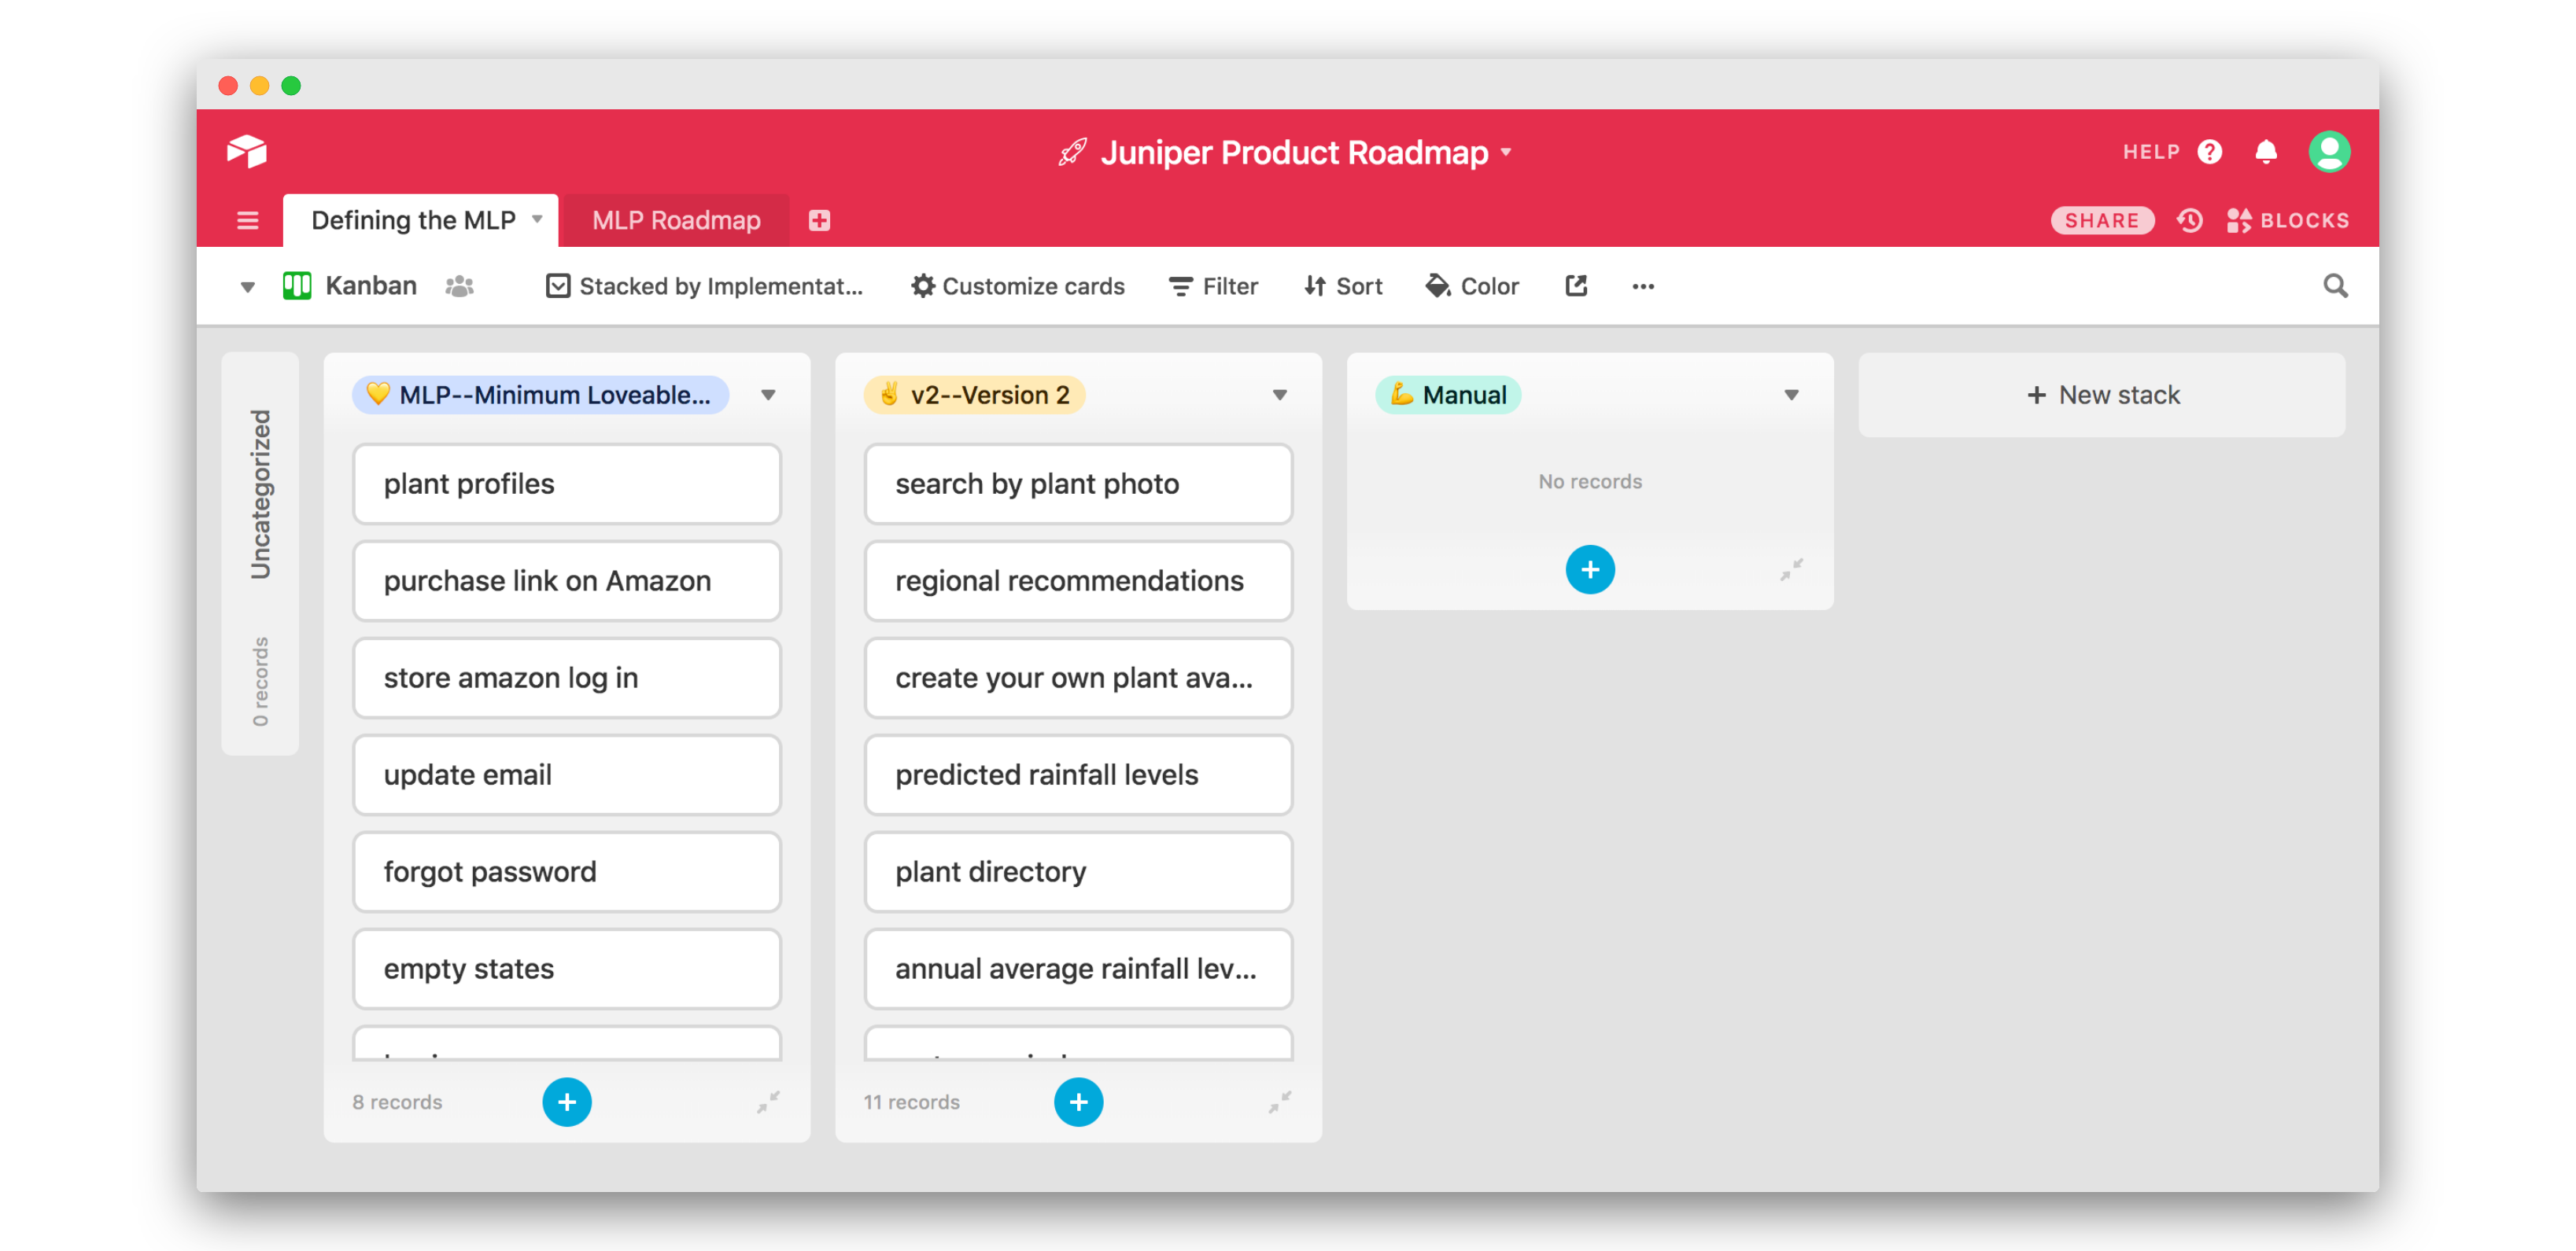Open view collaborators people icon

click(x=459, y=287)
